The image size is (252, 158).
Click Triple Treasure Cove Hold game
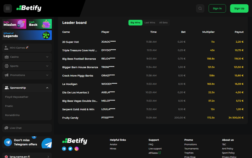coord(80,51)
